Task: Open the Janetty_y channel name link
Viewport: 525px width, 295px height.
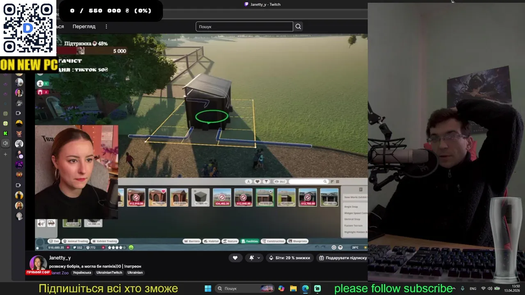Action: tap(60, 258)
